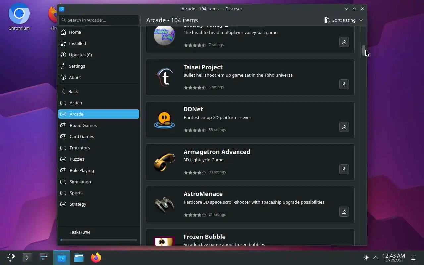Click the Show Desktop tray icon
424x265 pixels.
413,257
